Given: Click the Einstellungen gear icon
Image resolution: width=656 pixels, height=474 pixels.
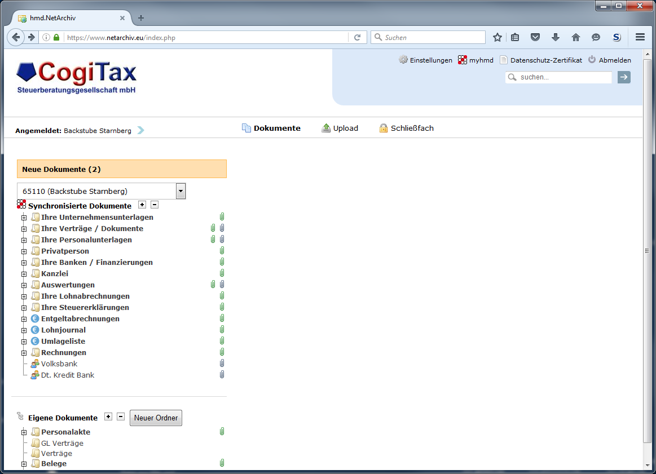Looking at the screenshot, I should coord(404,59).
